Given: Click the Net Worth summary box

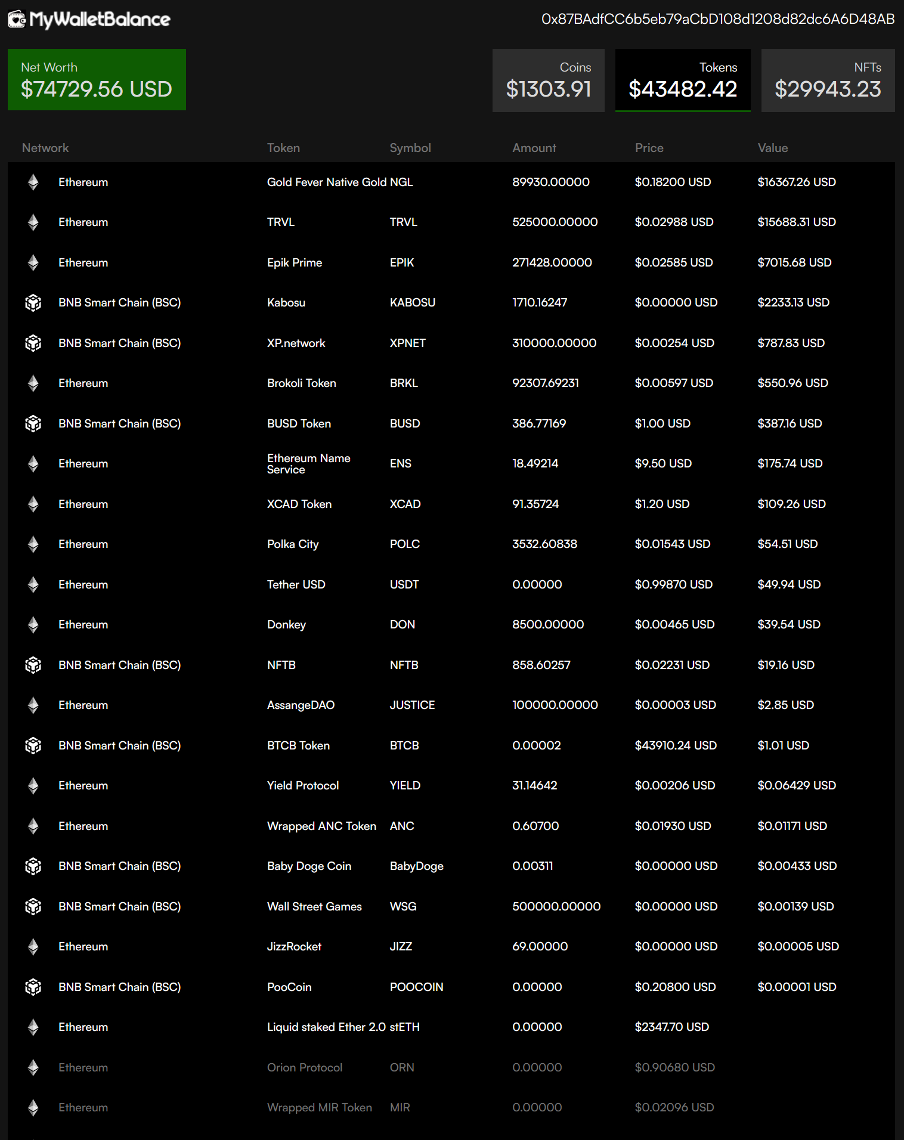Looking at the screenshot, I should [x=97, y=79].
